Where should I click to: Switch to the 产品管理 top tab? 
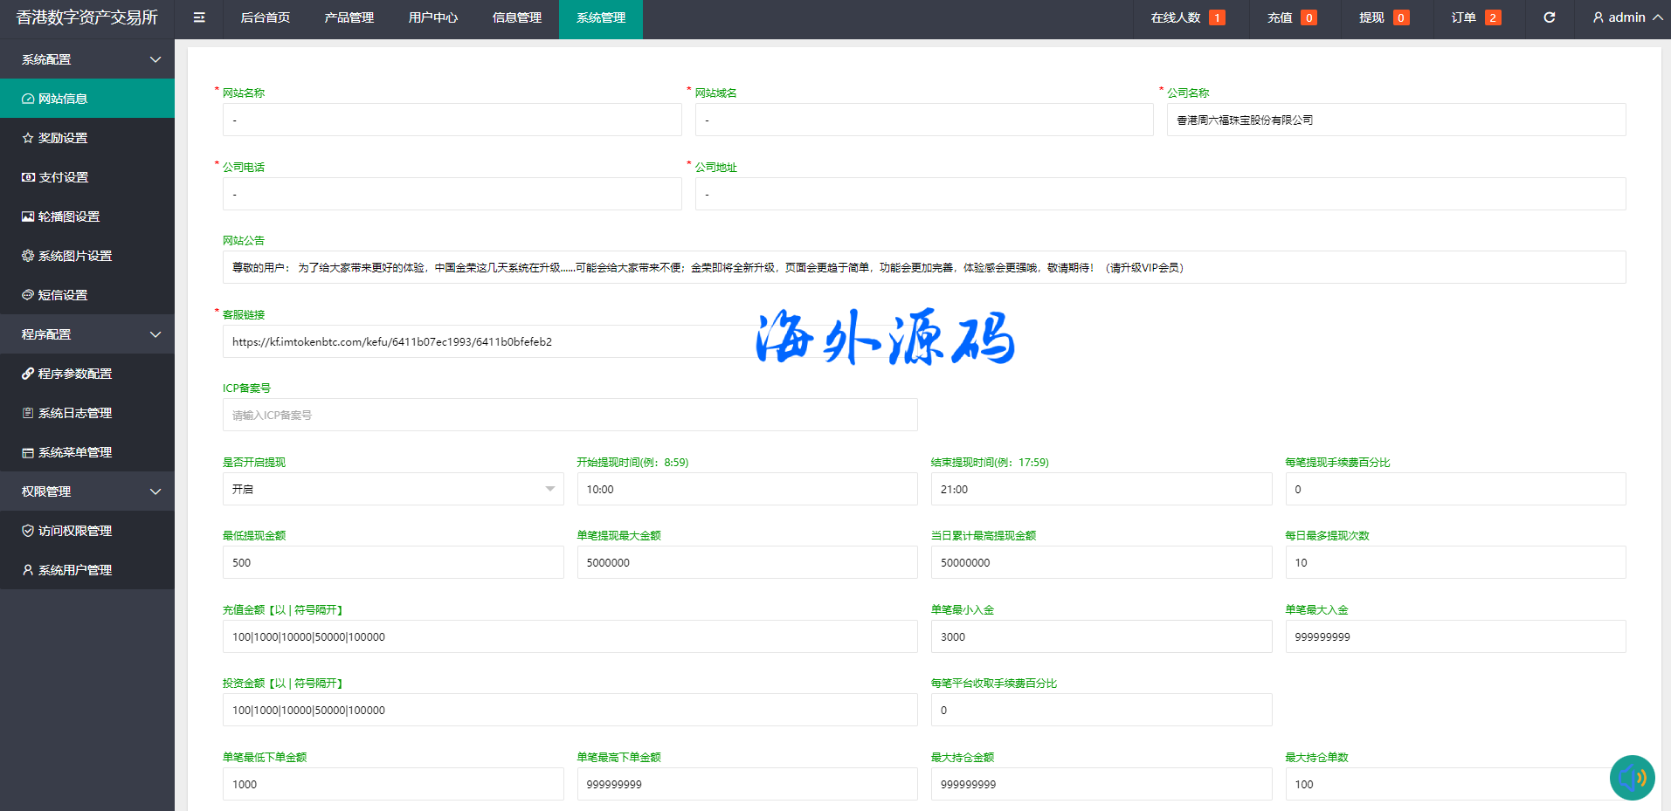pyautogui.click(x=349, y=17)
